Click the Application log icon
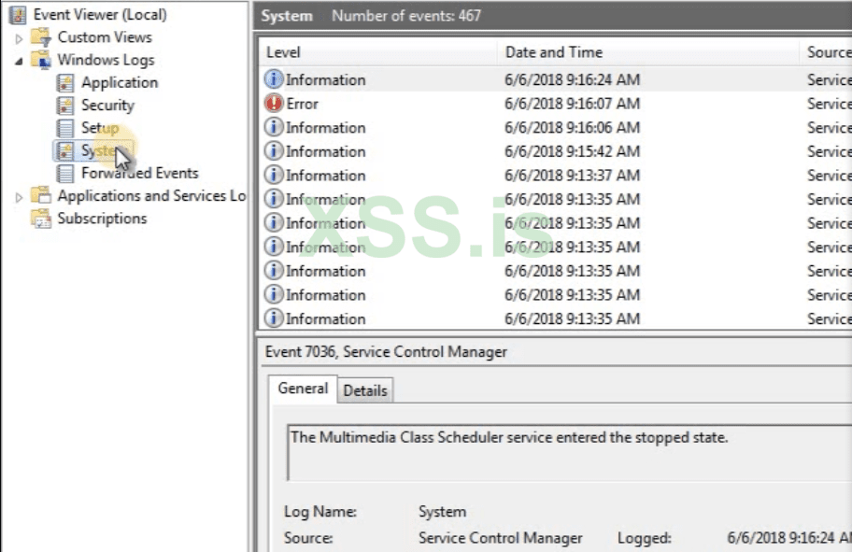Image resolution: width=852 pixels, height=552 pixels. (65, 82)
